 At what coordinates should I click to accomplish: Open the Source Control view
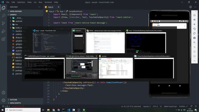tap(3, 23)
